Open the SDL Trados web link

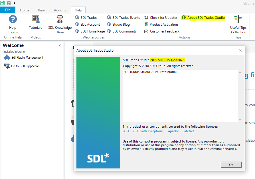click(x=86, y=18)
